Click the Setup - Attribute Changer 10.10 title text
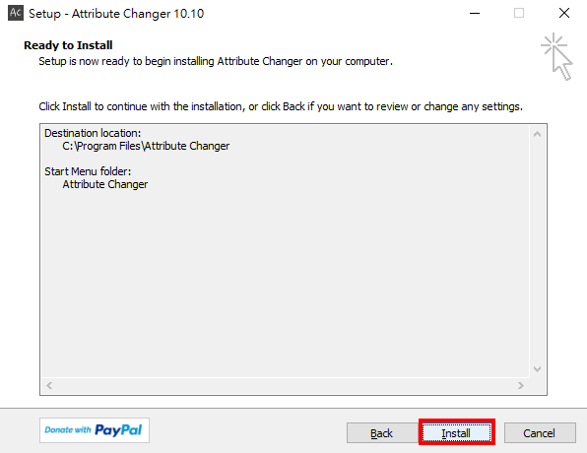Image resolution: width=587 pixels, height=453 pixels. point(116,14)
